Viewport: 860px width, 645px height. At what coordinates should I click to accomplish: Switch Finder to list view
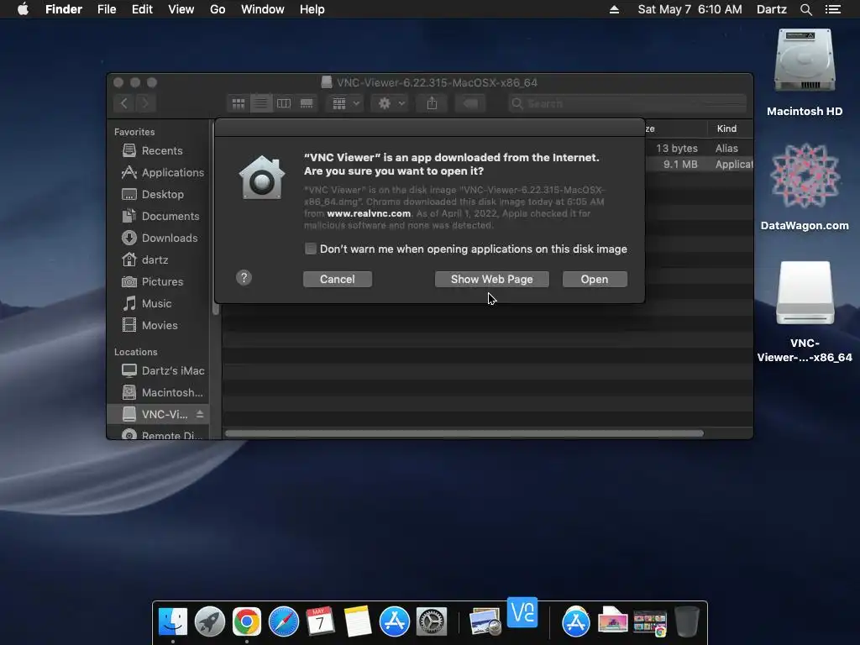click(x=261, y=103)
